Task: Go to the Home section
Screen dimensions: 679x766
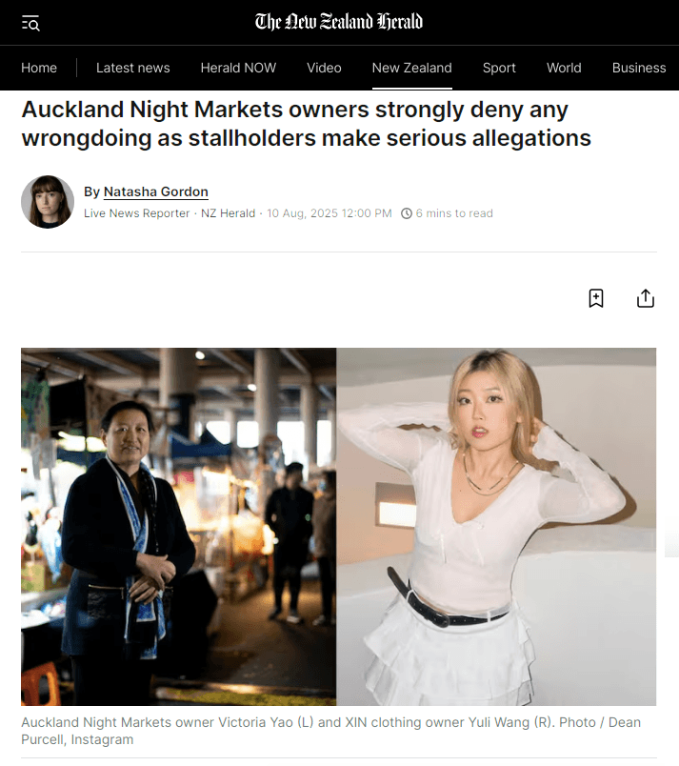Action: tap(39, 68)
